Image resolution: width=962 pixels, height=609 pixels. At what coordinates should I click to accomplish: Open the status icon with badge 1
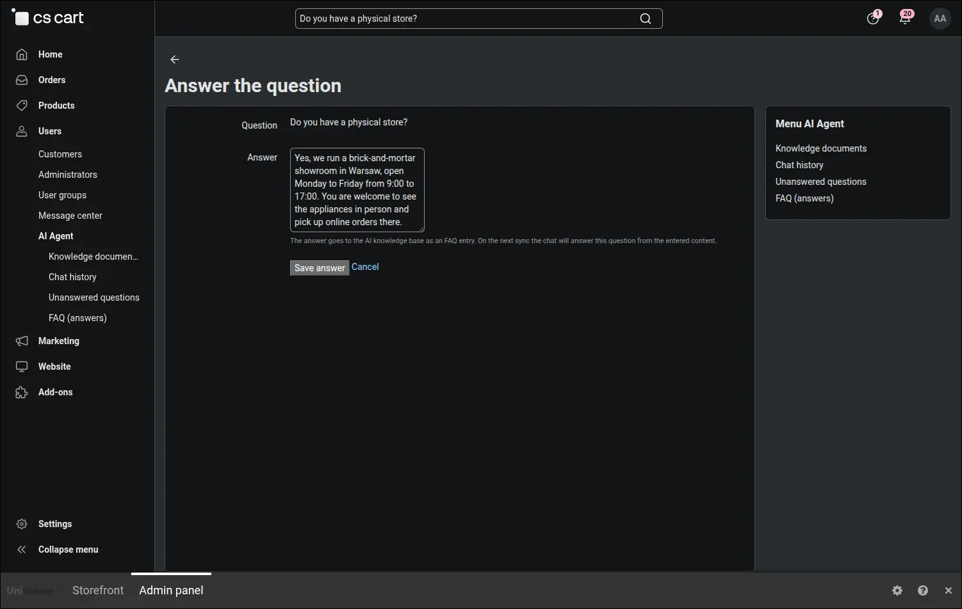[873, 18]
